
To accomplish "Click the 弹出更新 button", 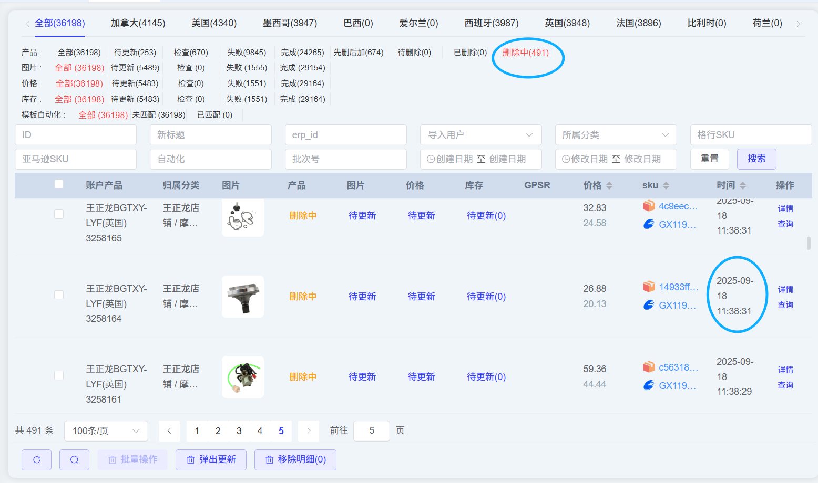I will (x=211, y=460).
